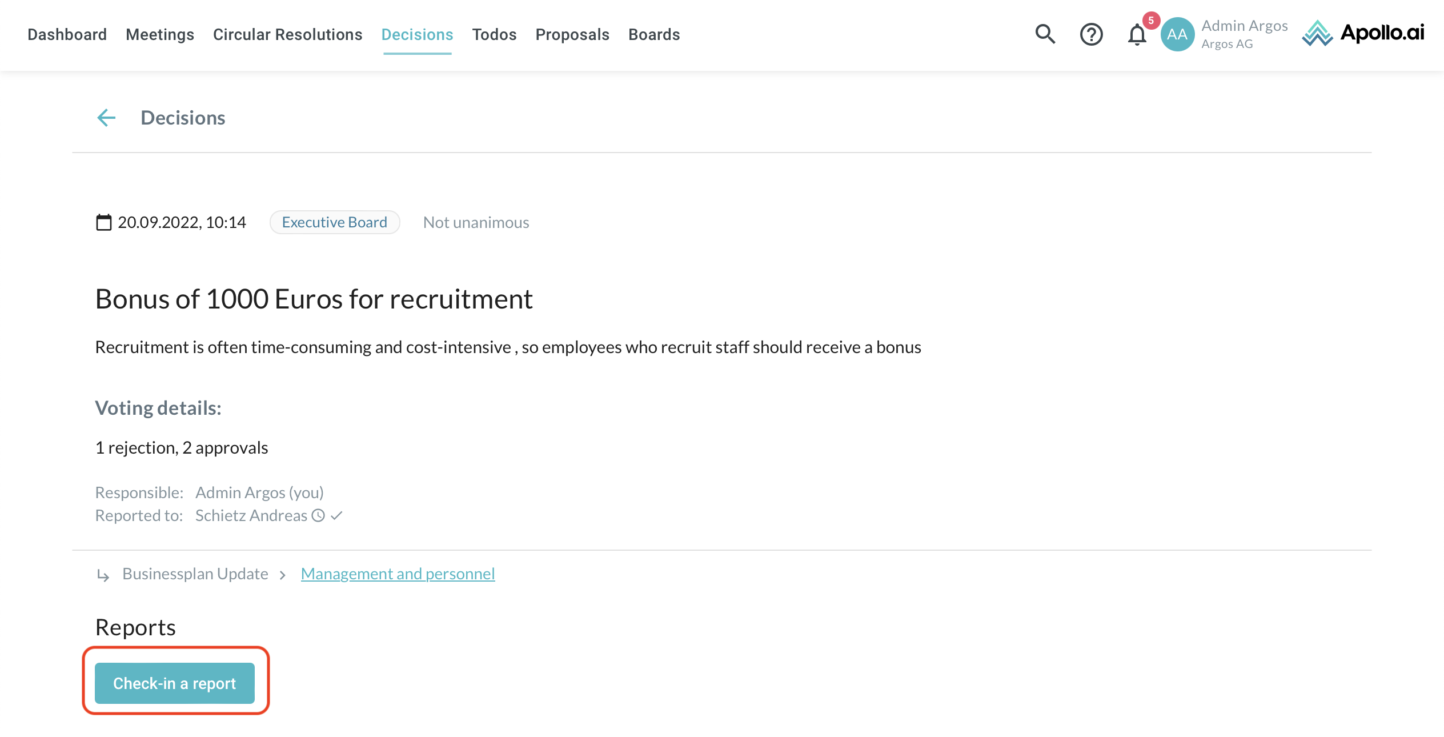Screen dimensions: 1444x737
Task: Click the Apollo.ai logo
Action: click(x=1363, y=33)
